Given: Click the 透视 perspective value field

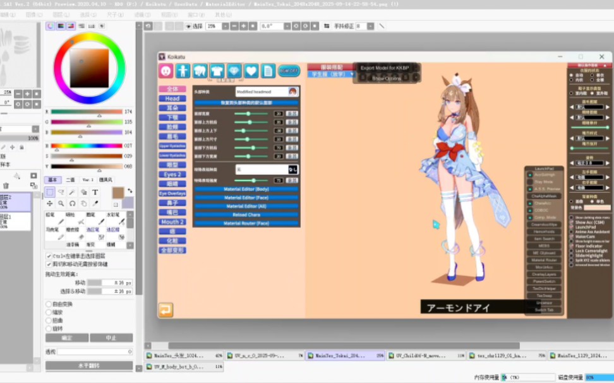Looking at the screenshot, I should click(x=95, y=351).
